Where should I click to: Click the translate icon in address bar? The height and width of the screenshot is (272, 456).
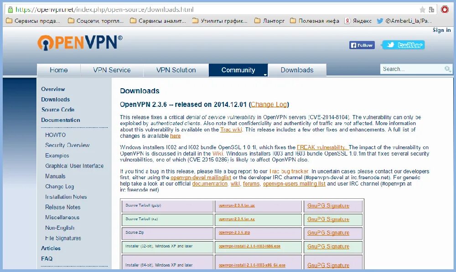point(431,10)
